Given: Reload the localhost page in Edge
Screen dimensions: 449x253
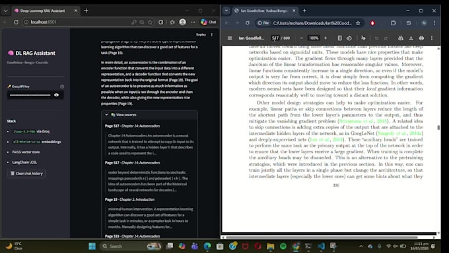Looking at the screenshot, I should pos(16,22).
